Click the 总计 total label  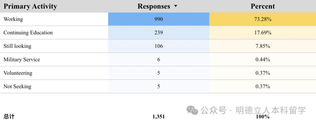(9, 117)
